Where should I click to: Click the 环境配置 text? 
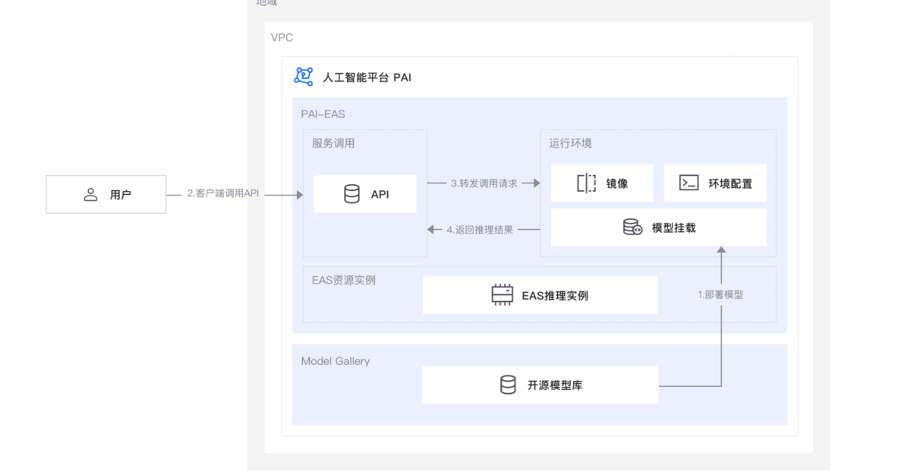(730, 183)
